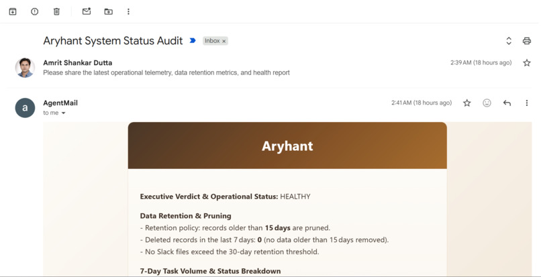
Task: Click the AgentMail sender name
Action: pos(60,103)
